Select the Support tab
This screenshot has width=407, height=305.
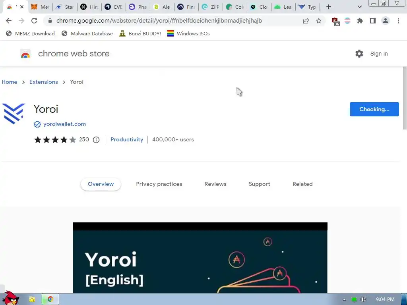(259, 184)
